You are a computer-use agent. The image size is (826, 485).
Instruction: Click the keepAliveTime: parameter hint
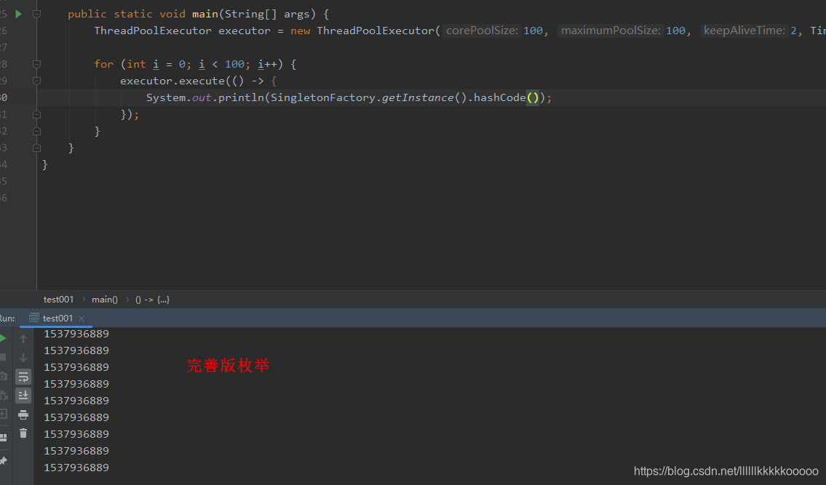[x=744, y=31]
